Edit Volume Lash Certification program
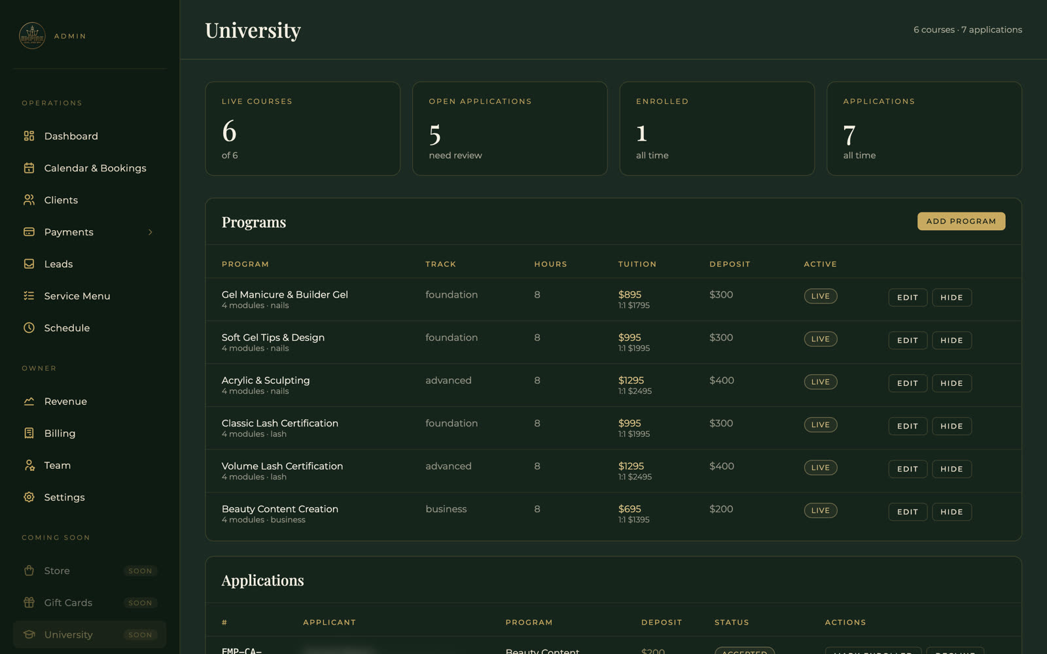1047x654 pixels. [908, 469]
